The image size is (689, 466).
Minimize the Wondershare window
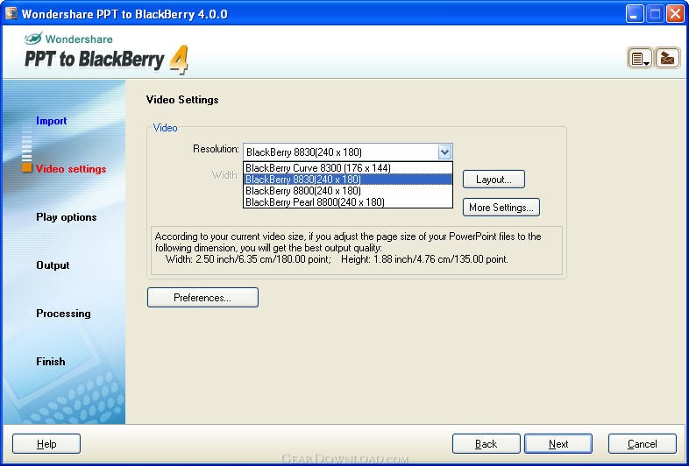(x=634, y=14)
